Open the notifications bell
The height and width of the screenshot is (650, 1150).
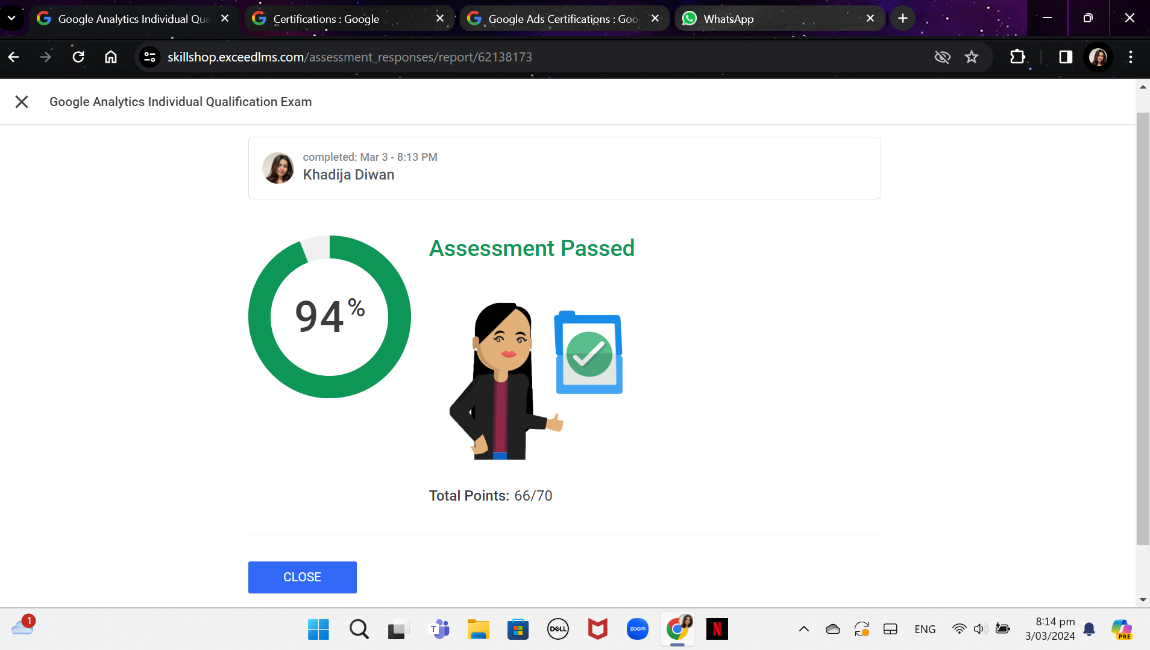[1089, 630]
